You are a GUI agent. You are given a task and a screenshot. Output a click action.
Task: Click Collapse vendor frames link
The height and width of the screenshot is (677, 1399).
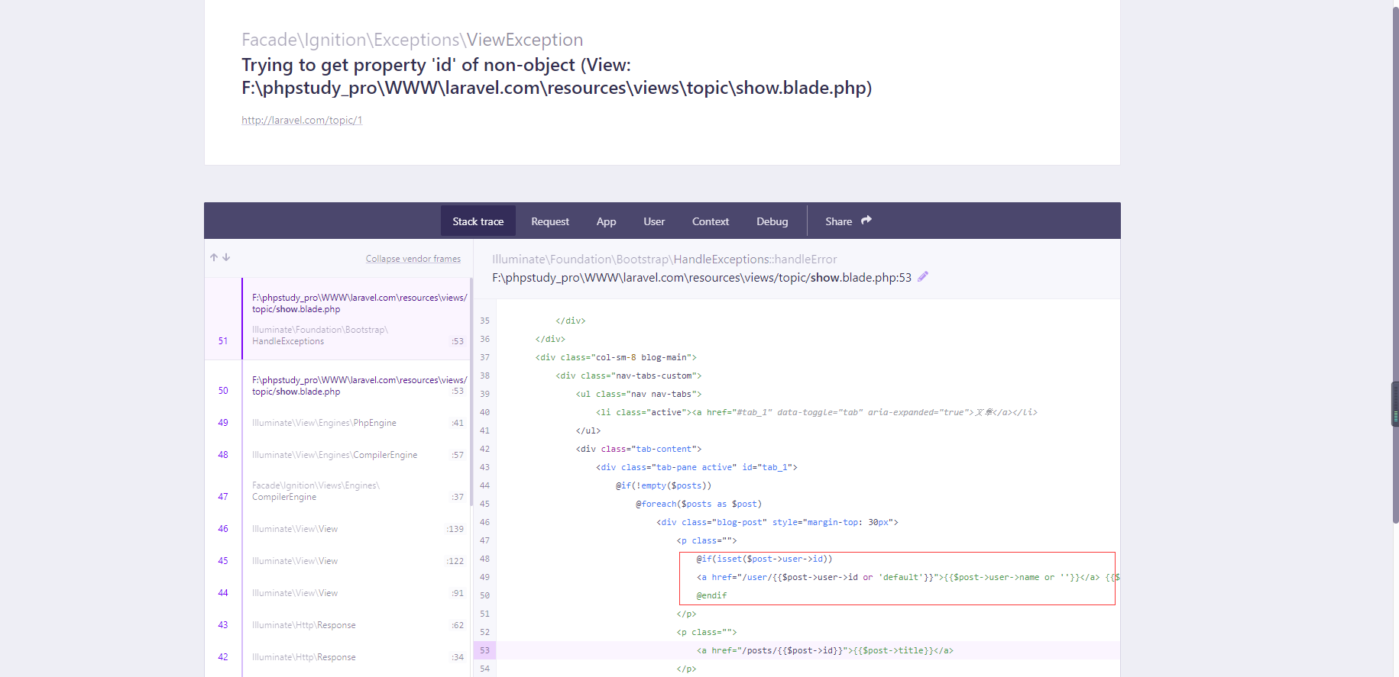413,259
